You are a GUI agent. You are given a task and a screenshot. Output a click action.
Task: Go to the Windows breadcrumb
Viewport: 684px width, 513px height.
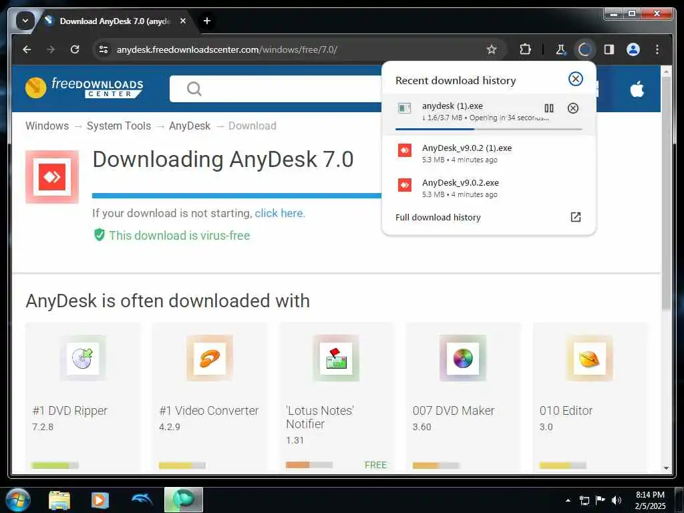[x=47, y=126]
